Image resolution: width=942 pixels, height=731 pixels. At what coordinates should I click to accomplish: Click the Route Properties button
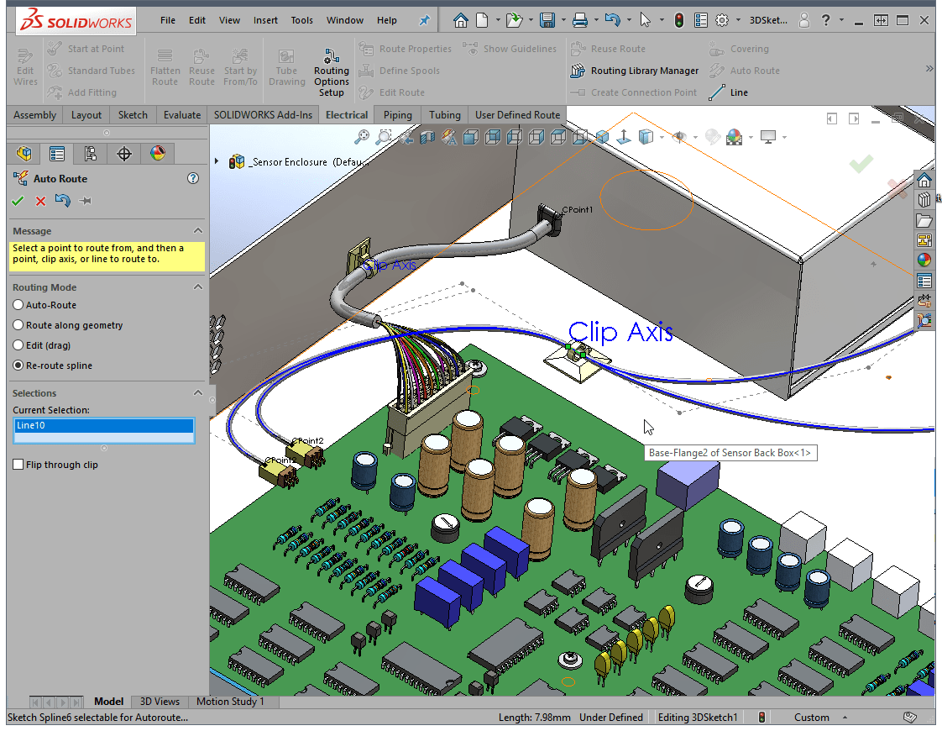coord(406,49)
